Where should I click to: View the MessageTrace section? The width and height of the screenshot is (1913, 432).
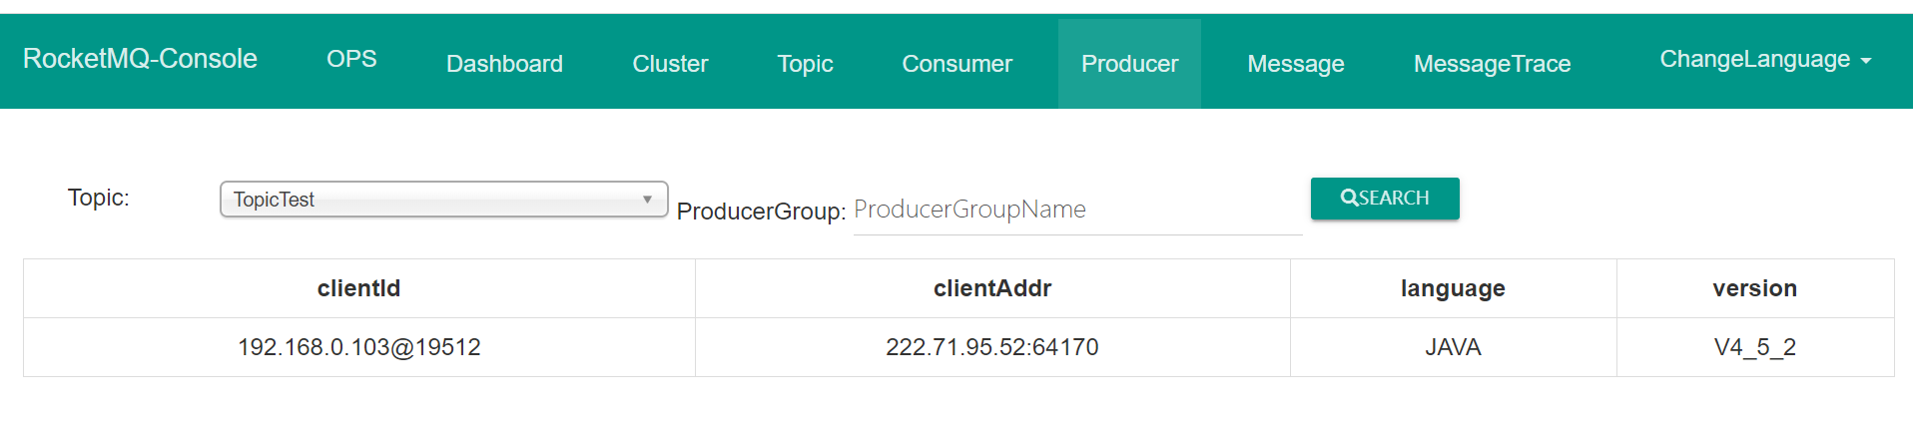[x=1492, y=64]
